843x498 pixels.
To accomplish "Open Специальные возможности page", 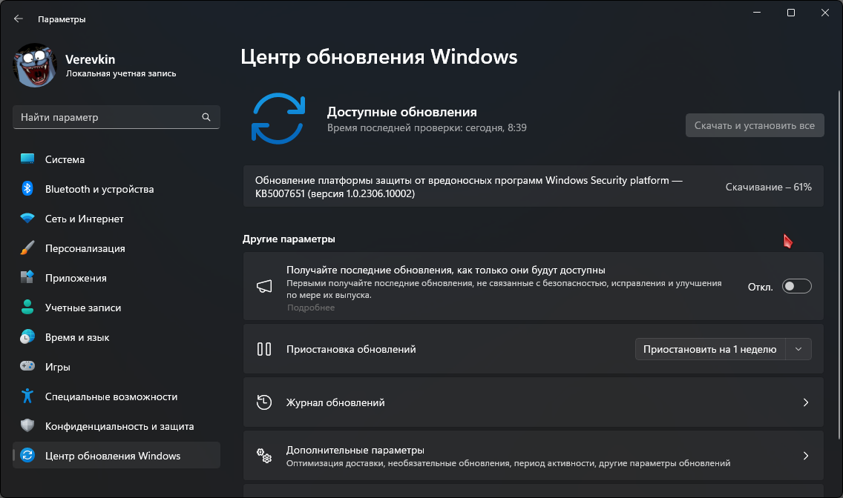I will point(116,396).
